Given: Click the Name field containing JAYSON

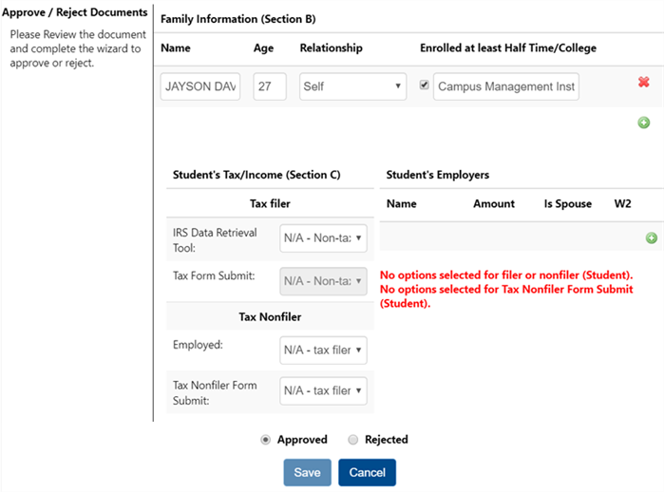Looking at the screenshot, I should pos(200,86).
